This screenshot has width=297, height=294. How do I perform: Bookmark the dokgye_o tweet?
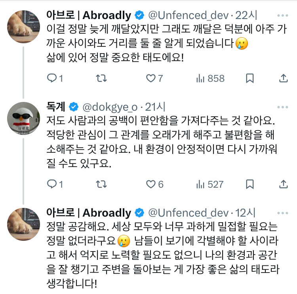click(x=249, y=184)
